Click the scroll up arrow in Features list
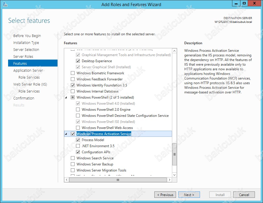Image resolution: width=263 pixels, height=203 pixels. (x=175, y=51)
